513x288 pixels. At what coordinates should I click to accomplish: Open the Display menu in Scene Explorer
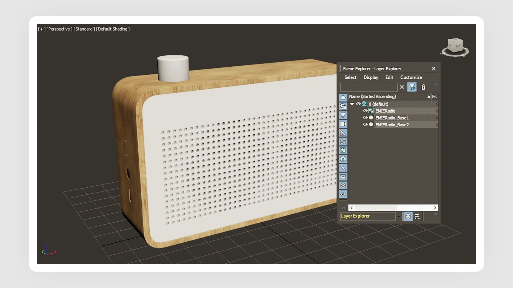pyautogui.click(x=371, y=77)
